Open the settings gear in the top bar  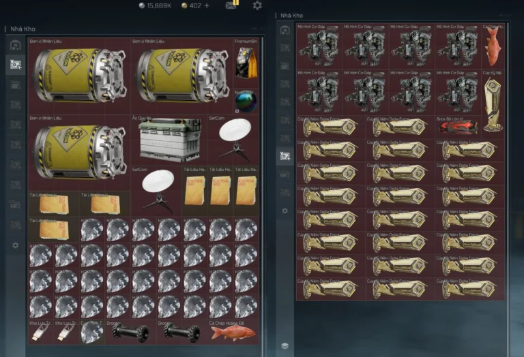[x=257, y=5]
